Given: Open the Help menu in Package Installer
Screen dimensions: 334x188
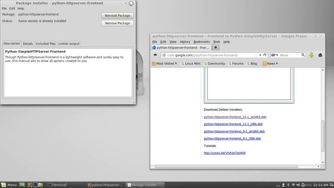Looking at the screenshot, I should pyautogui.click(x=21, y=8).
